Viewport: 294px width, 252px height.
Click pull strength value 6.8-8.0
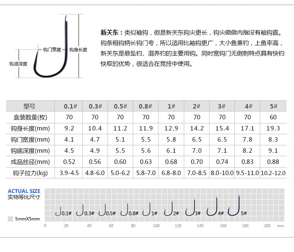point(171,173)
